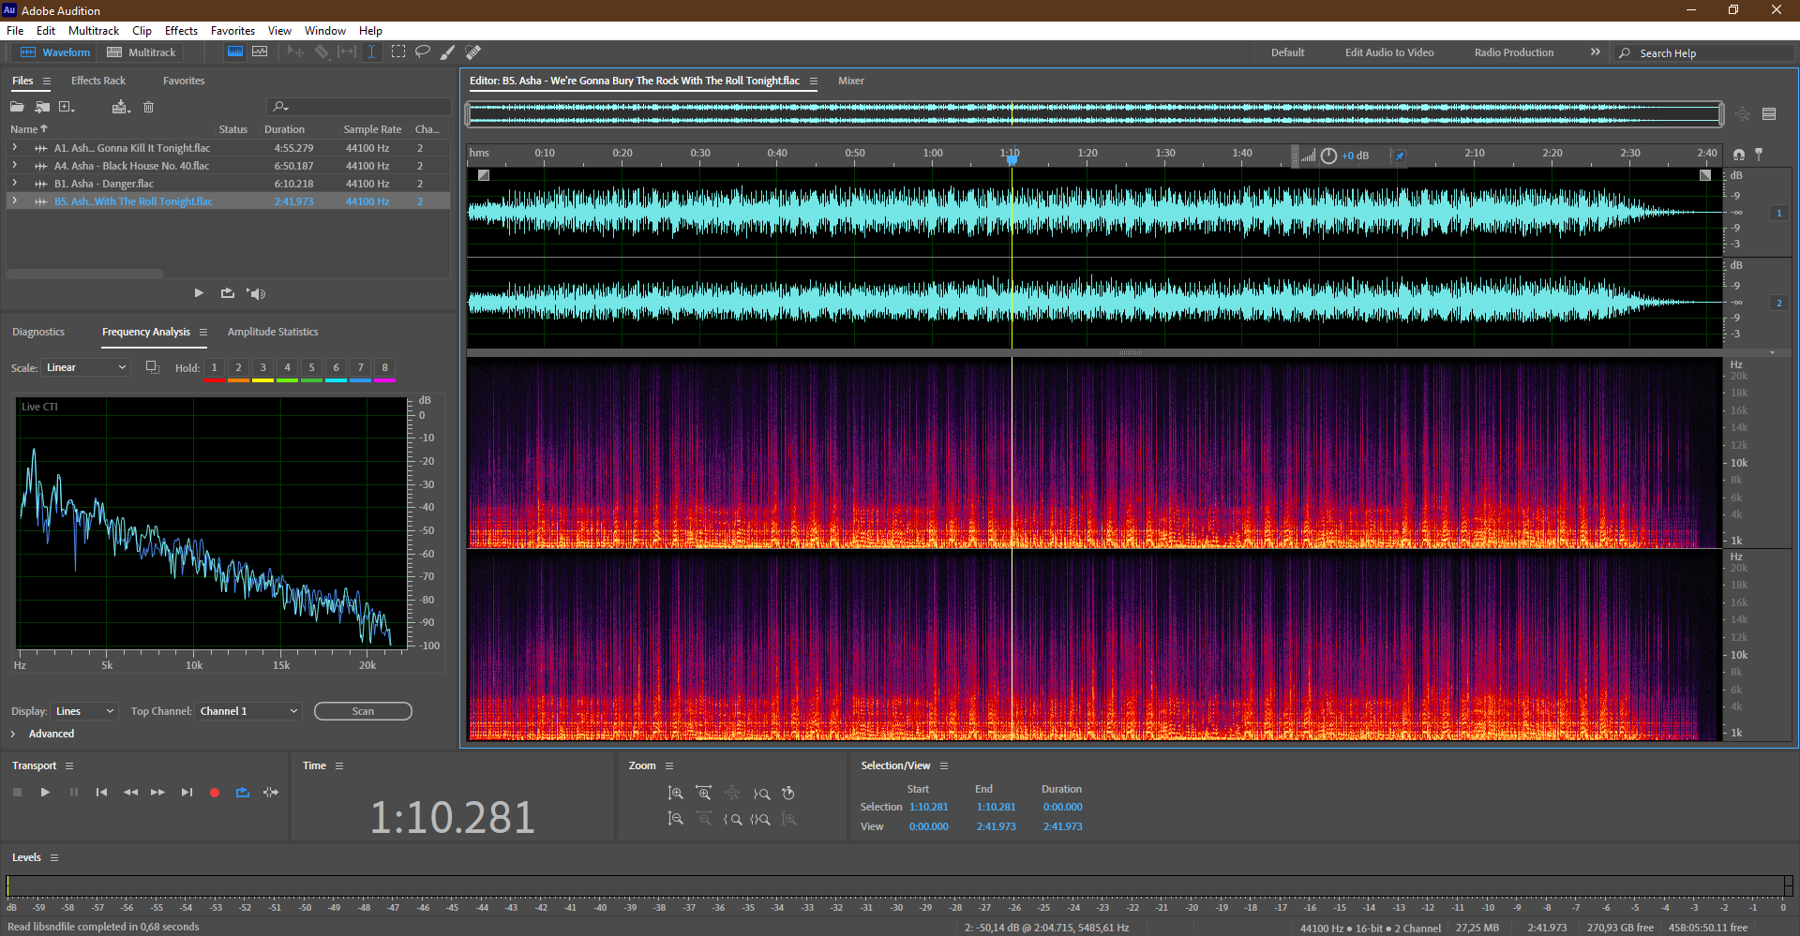The width and height of the screenshot is (1800, 936).
Task: Click Insert into Multitrack icon
Action: [x=120, y=107]
